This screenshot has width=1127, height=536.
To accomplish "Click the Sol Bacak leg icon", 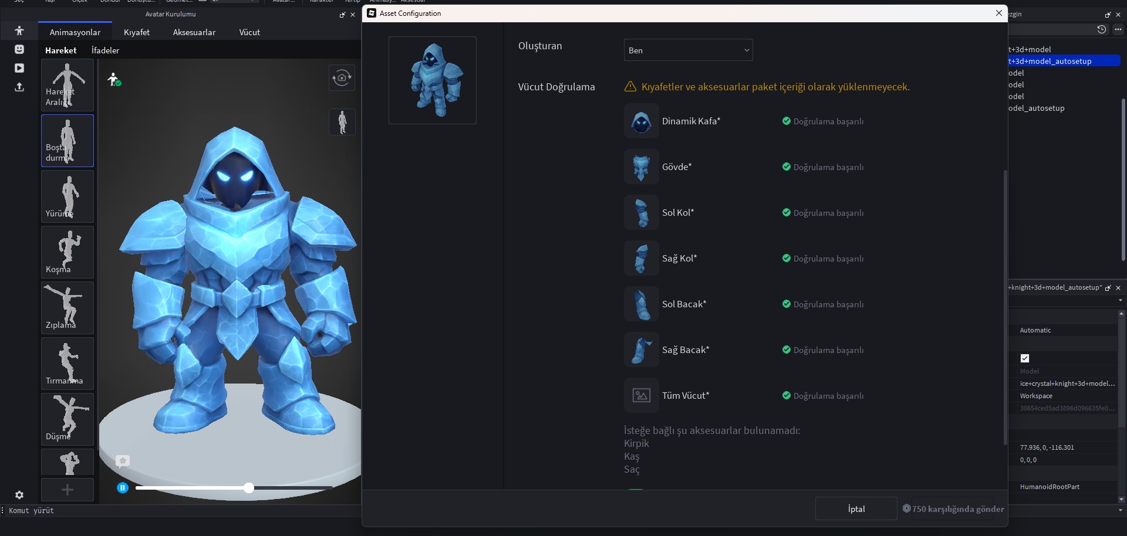I will (642, 304).
